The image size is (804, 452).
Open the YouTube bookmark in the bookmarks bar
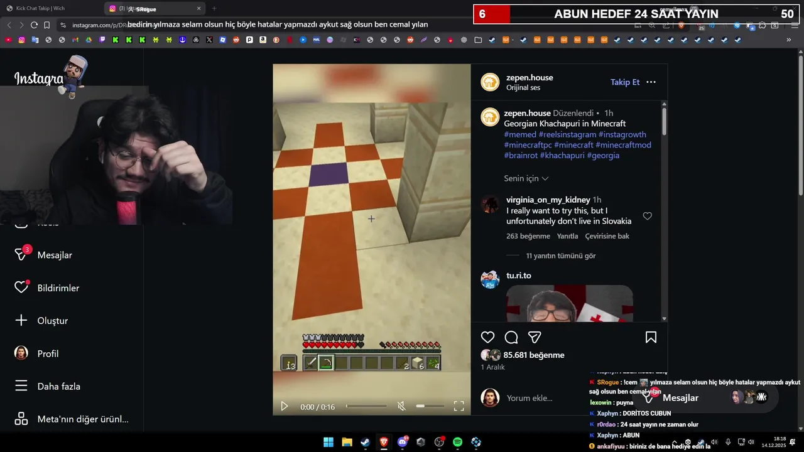click(x=8, y=40)
